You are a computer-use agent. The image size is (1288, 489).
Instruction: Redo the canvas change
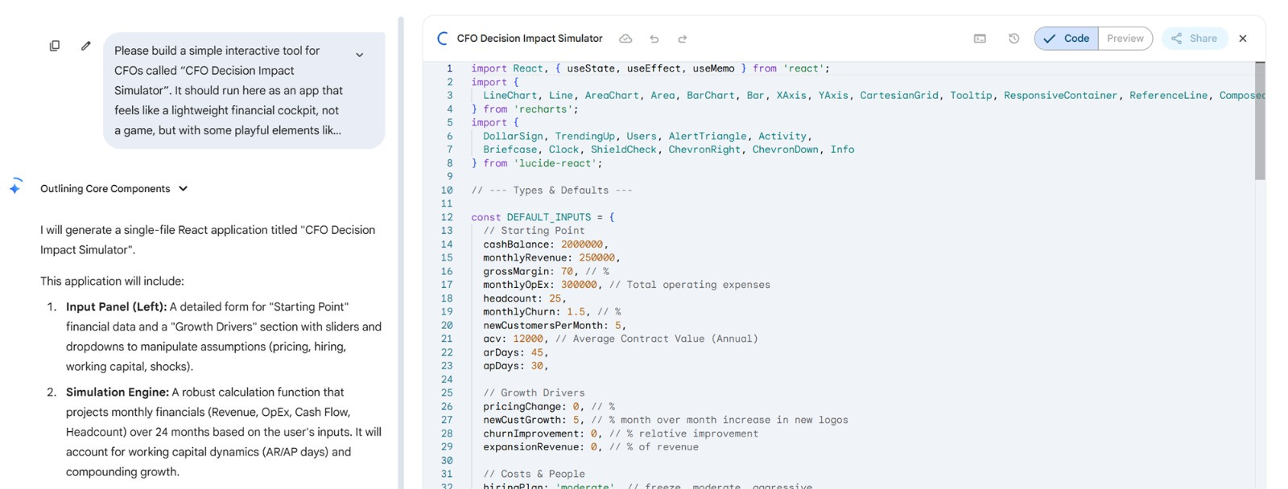coord(683,39)
